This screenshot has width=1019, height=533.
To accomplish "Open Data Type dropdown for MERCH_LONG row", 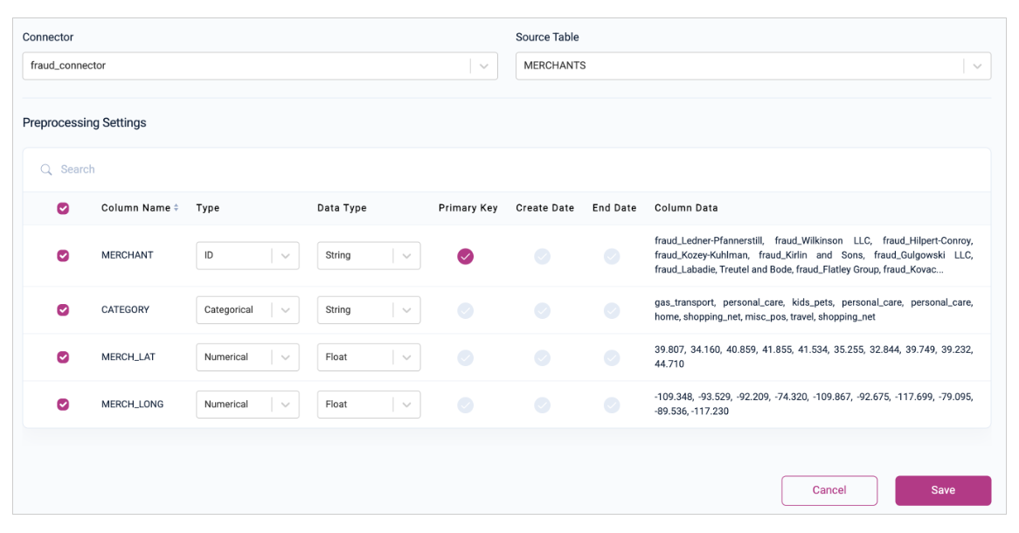I will coord(369,405).
